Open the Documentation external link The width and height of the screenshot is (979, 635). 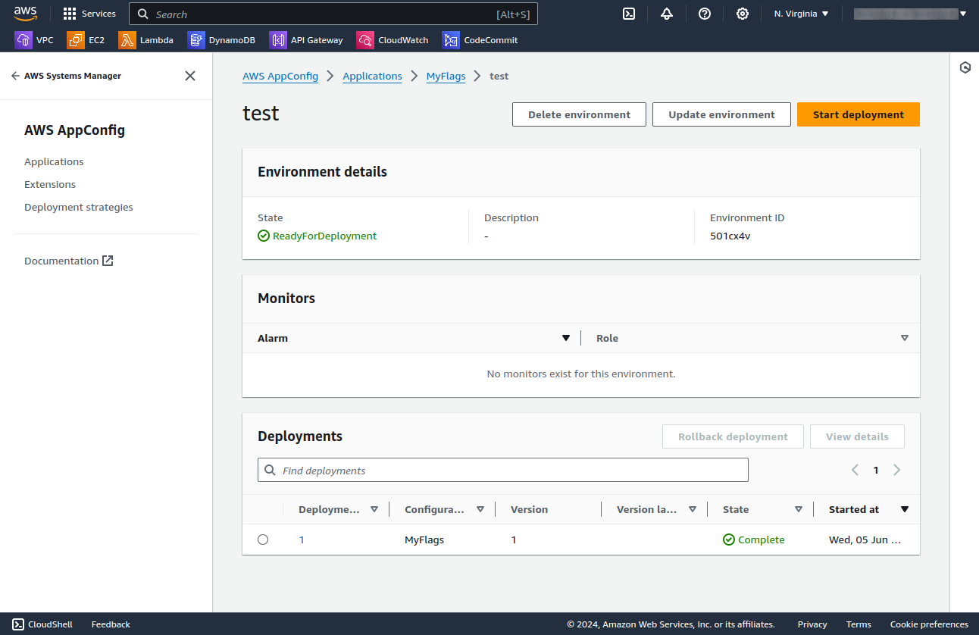(x=69, y=261)
